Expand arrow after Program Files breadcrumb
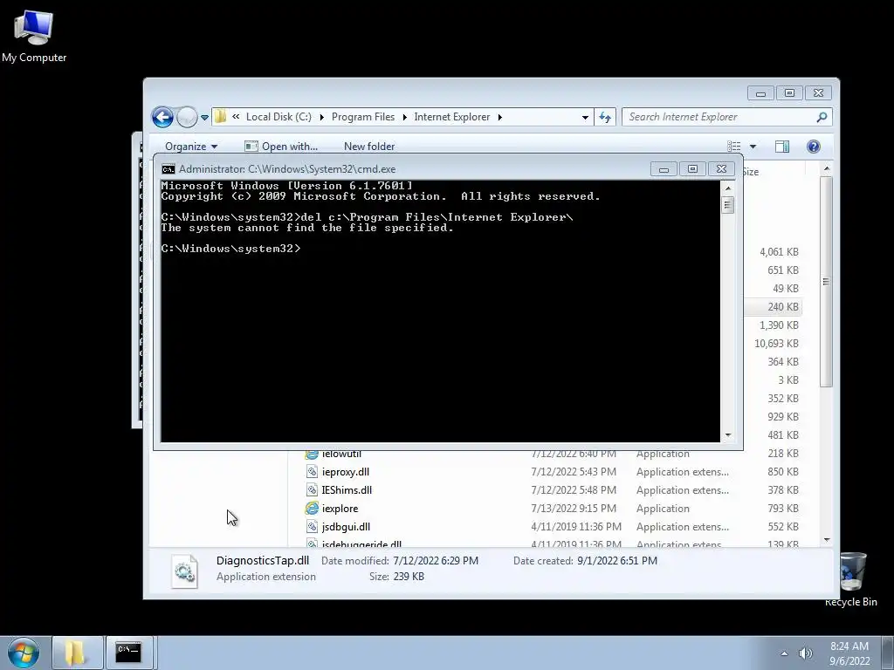Image resolution: width=894 pixels, height=670 pixels. (405, 117)
